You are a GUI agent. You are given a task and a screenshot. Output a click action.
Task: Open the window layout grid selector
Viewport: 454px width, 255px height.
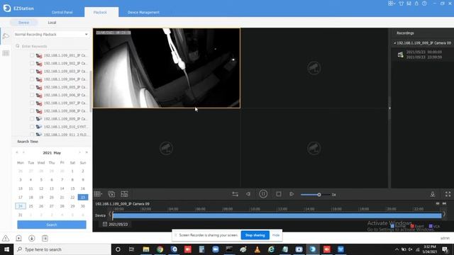[x=98, y=194]
